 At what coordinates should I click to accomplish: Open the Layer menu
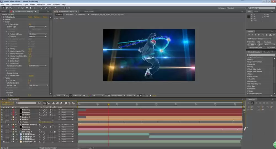(26, 5)
